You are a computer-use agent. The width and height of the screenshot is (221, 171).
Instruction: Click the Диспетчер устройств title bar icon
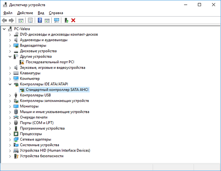point(5,5)
